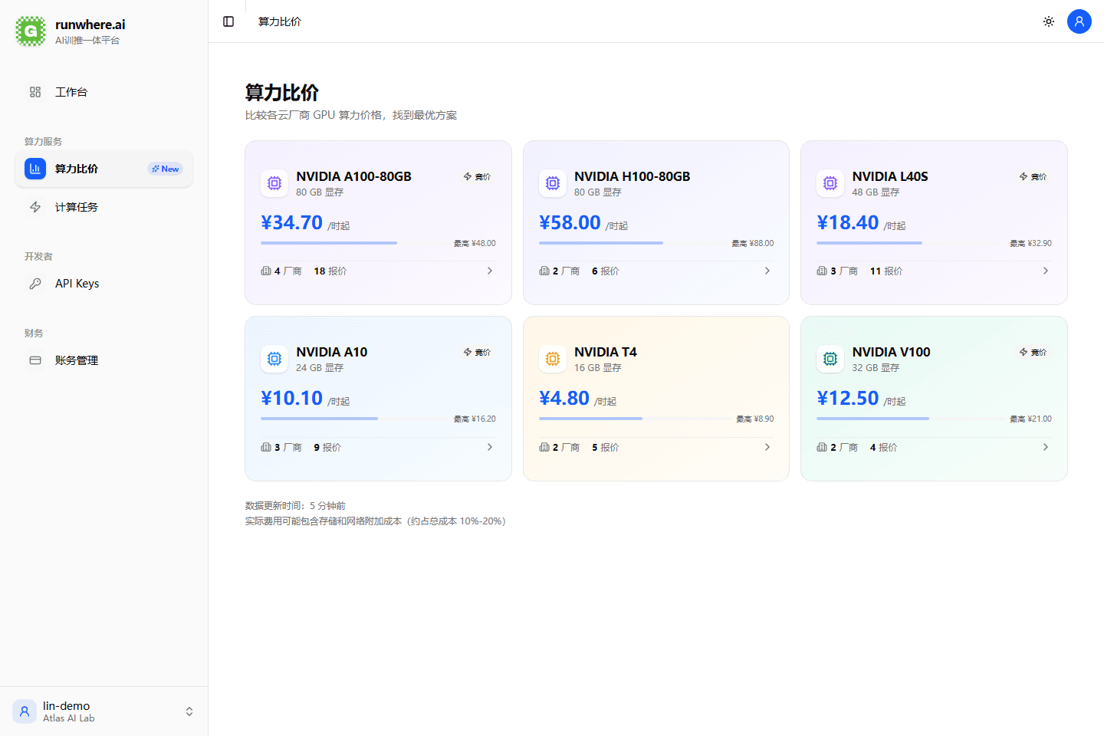Open the NVIDIA A10 card title
Image resolution: width=1104 pixels, height=736 pixels.
[332, 352]
